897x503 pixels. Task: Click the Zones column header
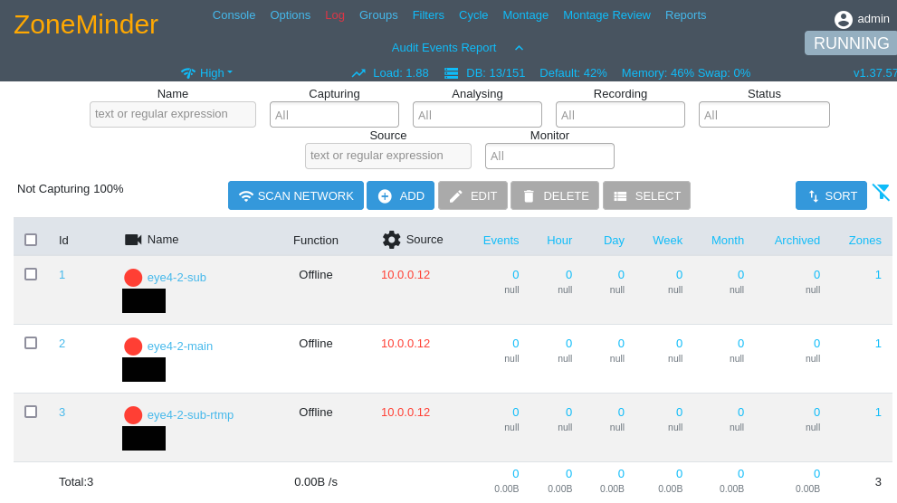coord(865,240)
